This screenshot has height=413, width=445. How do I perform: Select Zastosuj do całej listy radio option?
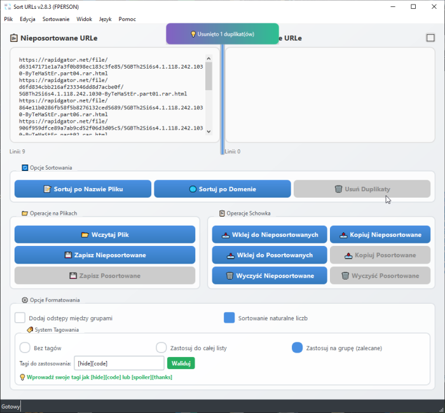click(161, 348)
